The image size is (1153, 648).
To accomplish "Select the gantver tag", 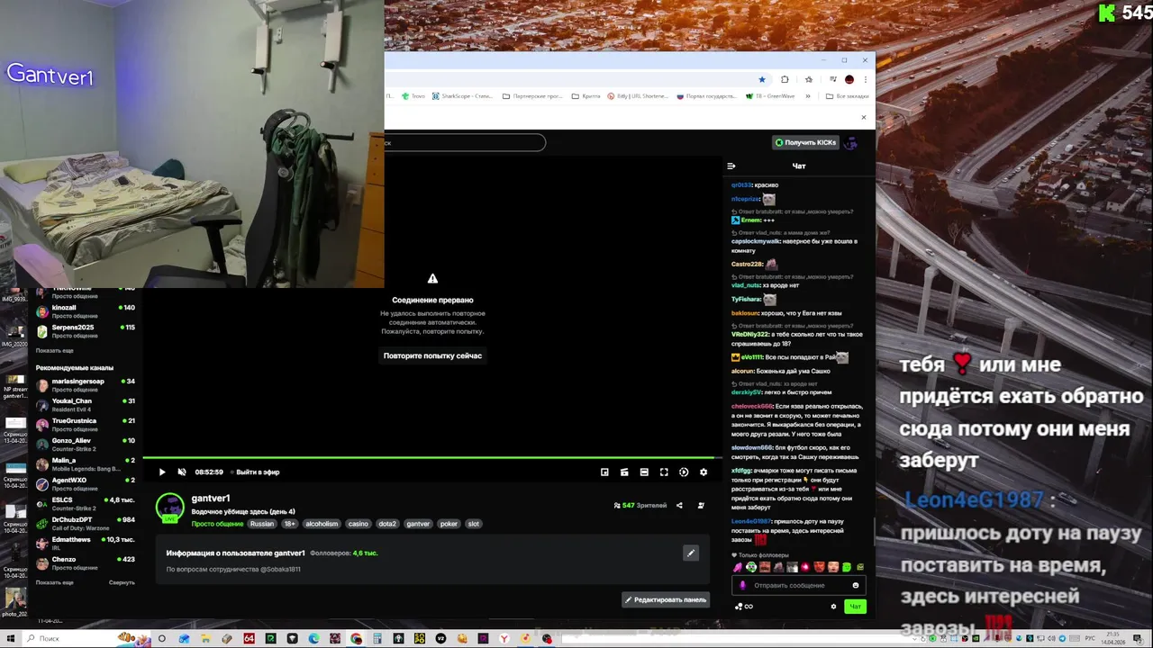I will (418, 524).
